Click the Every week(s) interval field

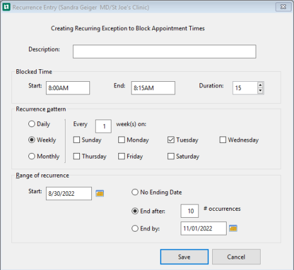(x=103, y=127)
